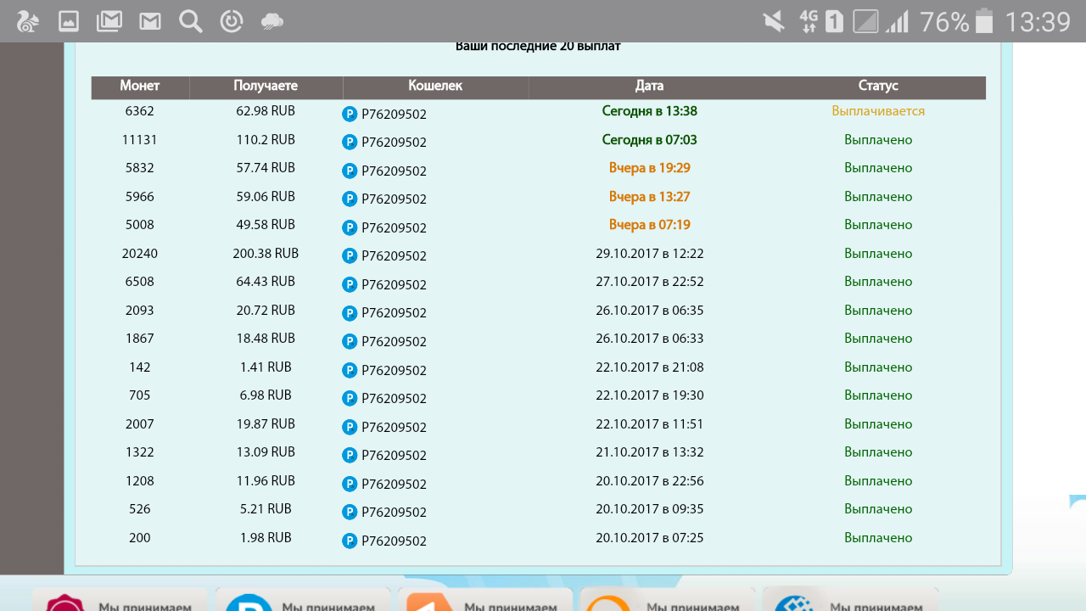Select the Кошелек column header
The width and height of the screenshot is (1086, 611).
click(435, 87)
